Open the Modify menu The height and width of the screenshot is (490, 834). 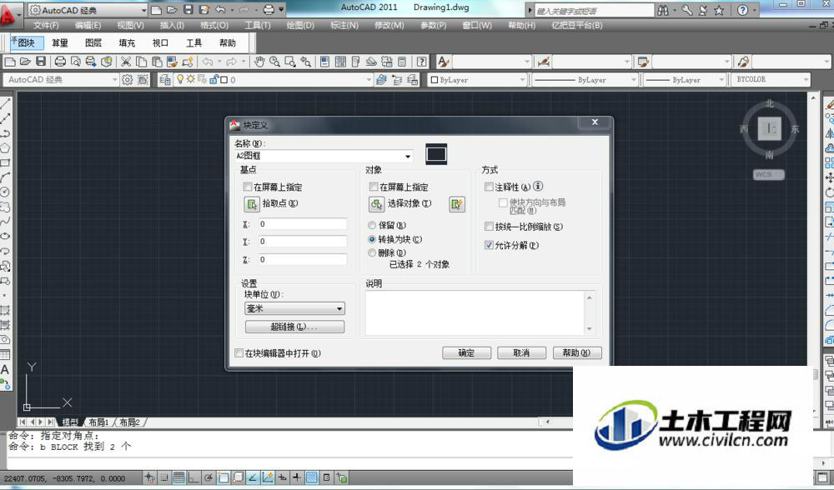coord(389,25)
